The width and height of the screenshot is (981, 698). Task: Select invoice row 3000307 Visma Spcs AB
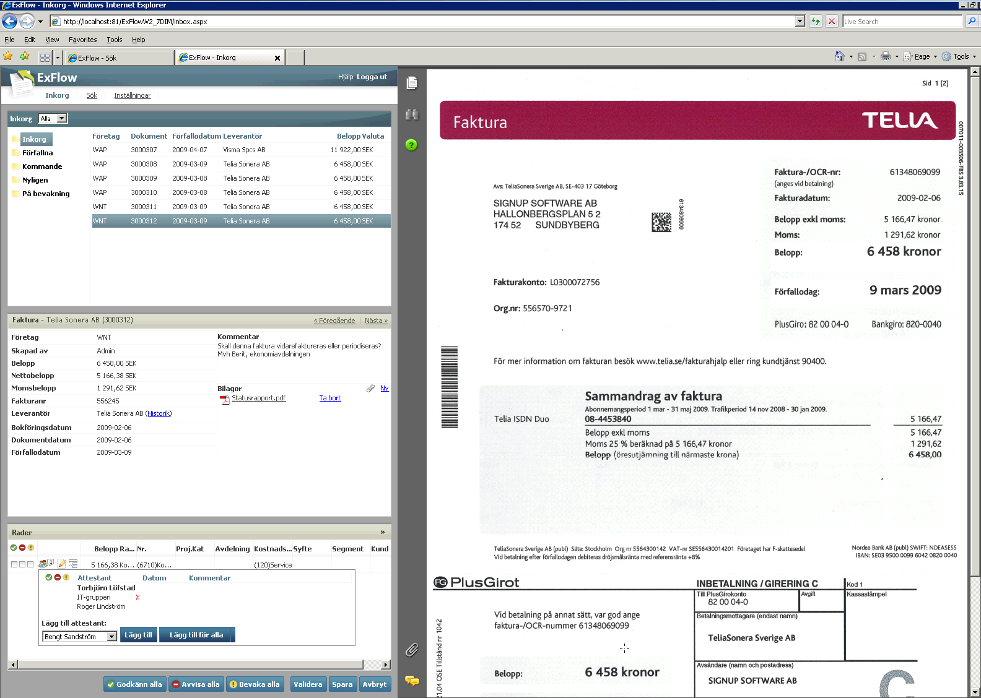click(242, 150)
